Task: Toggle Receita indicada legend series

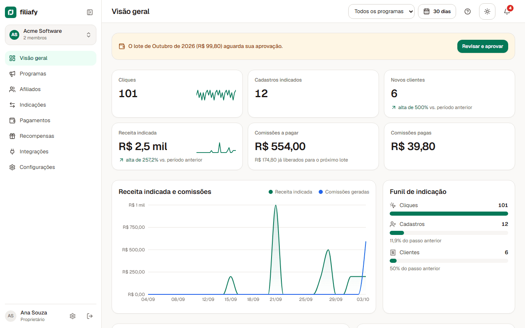Action: point(290,192)
